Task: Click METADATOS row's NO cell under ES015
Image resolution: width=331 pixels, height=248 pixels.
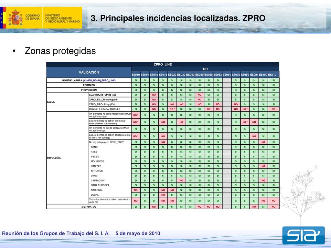Action: point(154,207)
